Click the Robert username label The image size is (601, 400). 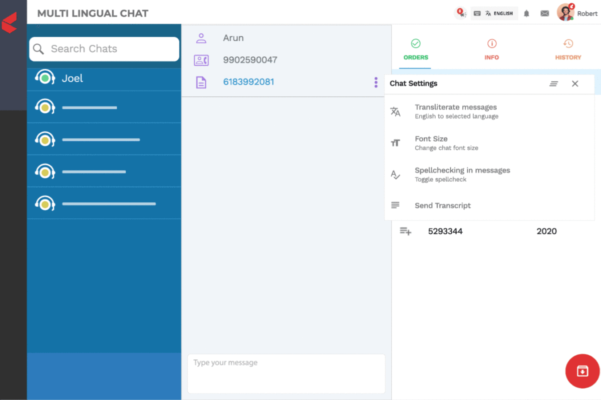click(587, 13)
